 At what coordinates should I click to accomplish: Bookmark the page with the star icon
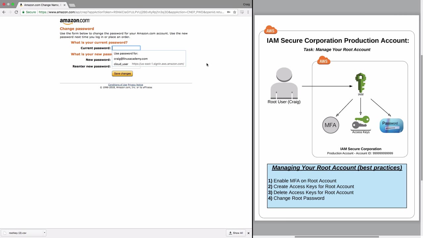[x=235, y=12]
